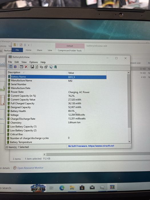150x200 pixels.
Task: Click the BatteryInfoView icon in the taskbar
Action: [x=112, y=187]
